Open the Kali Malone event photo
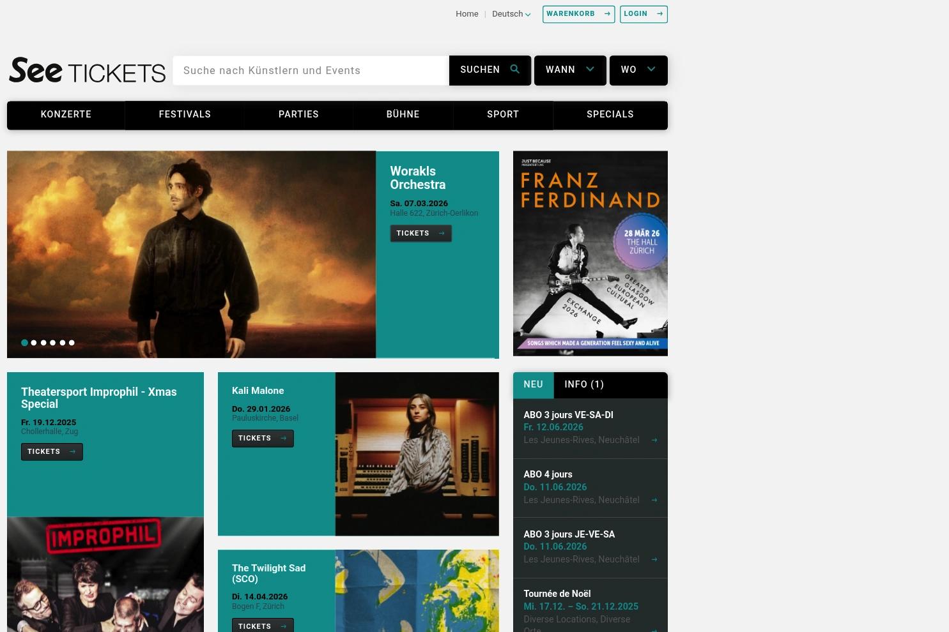 coord(417,454)
